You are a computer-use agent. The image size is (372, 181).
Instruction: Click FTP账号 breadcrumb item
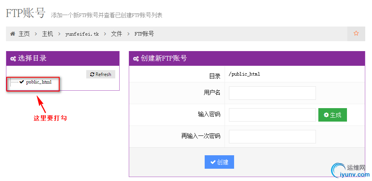tap(144, 34)
